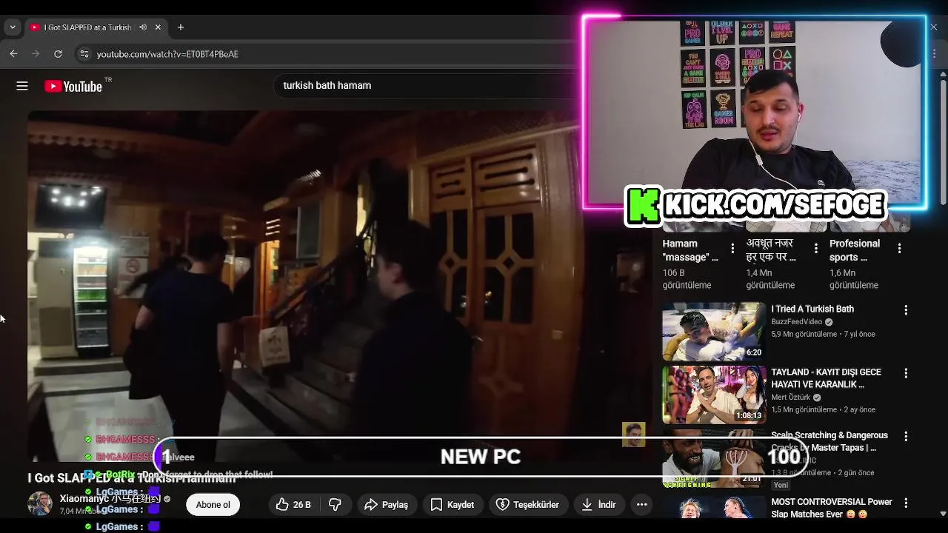The height and width of the screenshot is (533, 948).
Task: Open options menu for Profesional sports video
Action: [900, 249]
